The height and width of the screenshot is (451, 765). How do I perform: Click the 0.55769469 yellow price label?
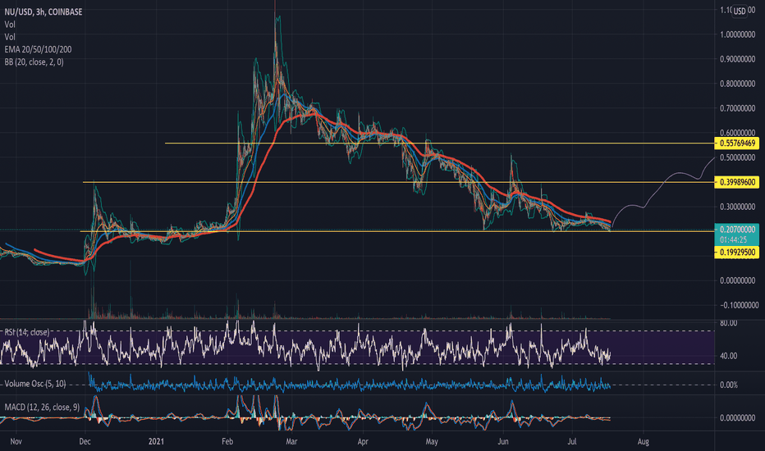pyautogui.click(x=737, y=143)
